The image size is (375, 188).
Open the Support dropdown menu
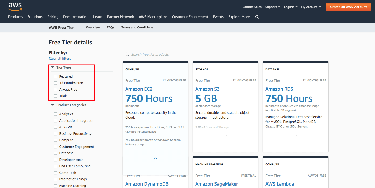(x=273, y=7)
